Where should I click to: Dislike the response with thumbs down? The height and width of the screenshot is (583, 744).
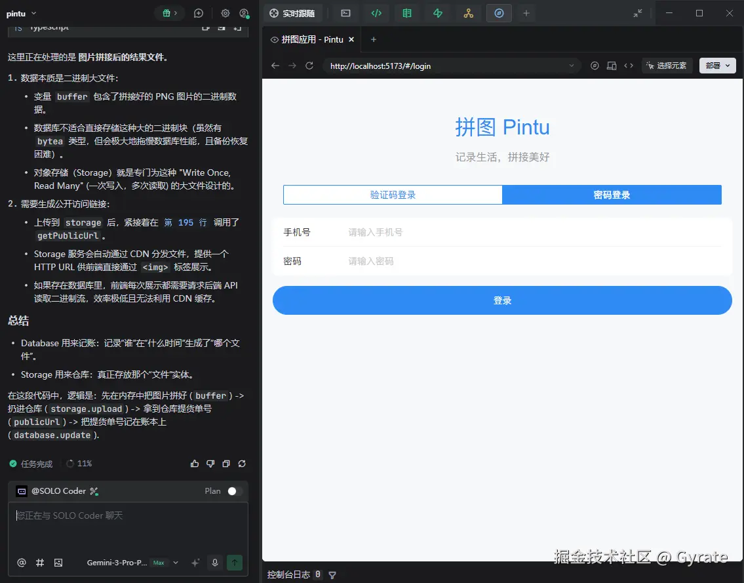point(210,464)
